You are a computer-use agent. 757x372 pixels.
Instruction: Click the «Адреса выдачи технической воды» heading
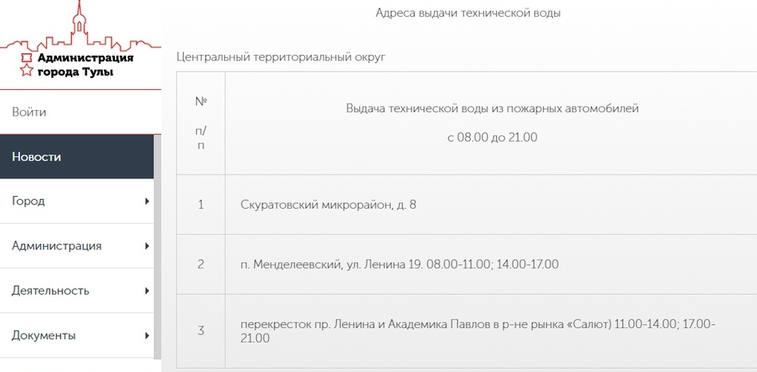click(x=468, y=14)
